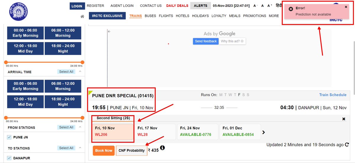Click Select All for Arrival Time
The image size is (355, 163).
tap(66, 72)
